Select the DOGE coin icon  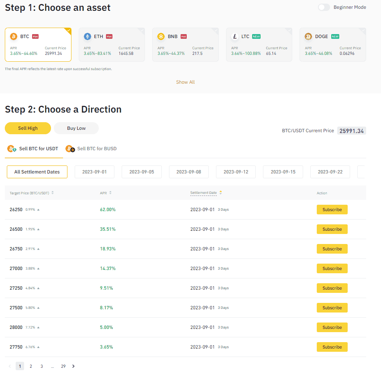click(308, 36)
